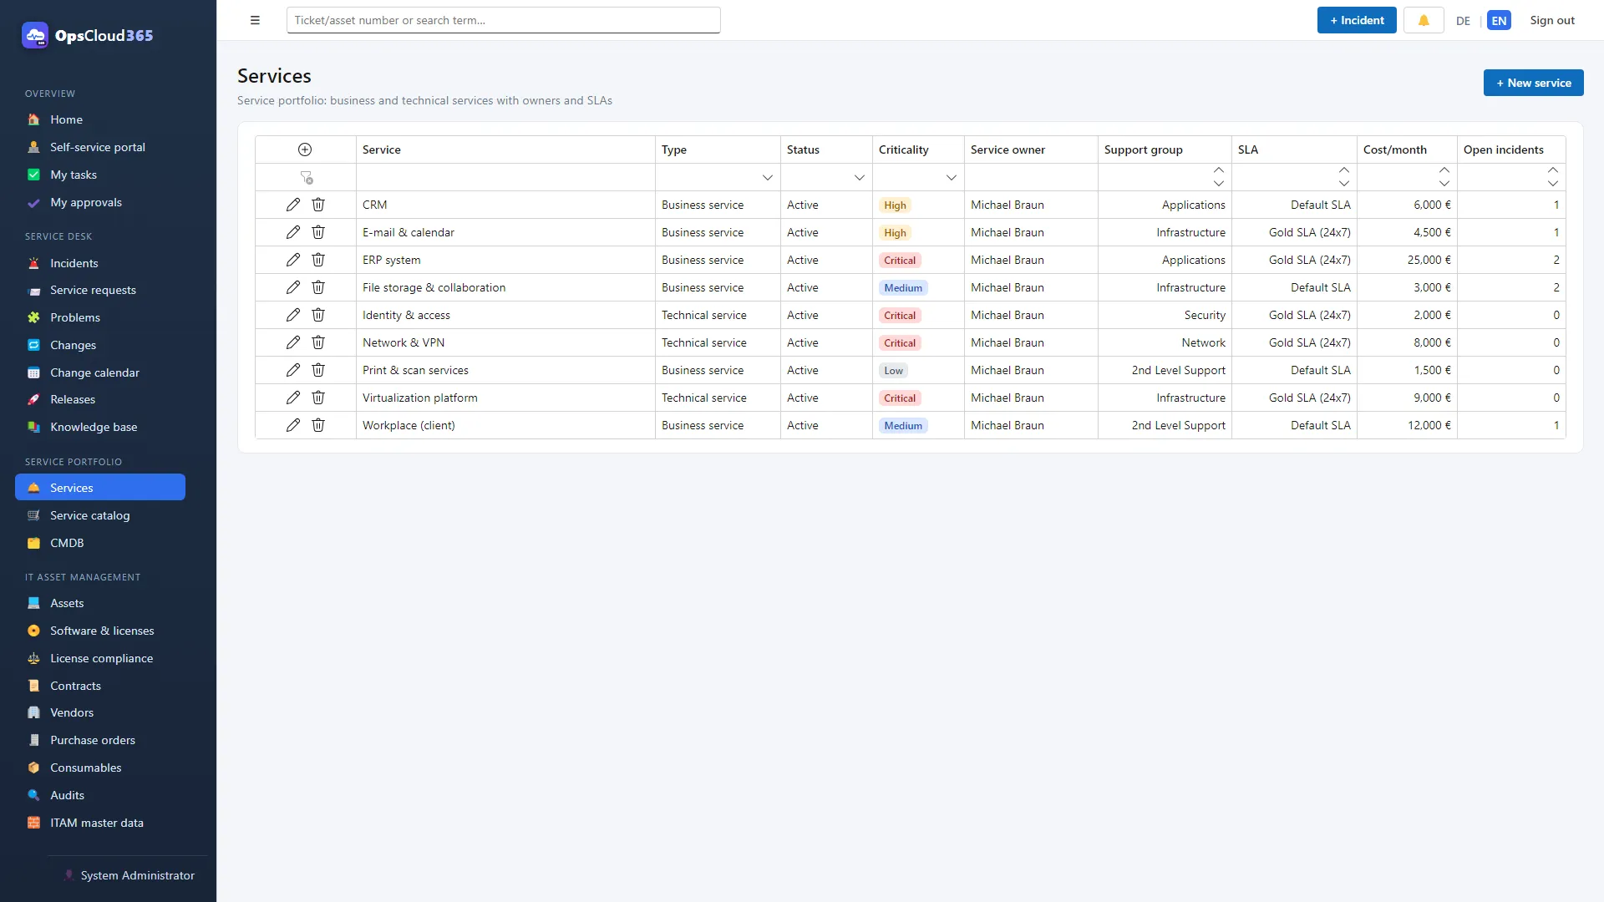Viewport: 1604px width, 902px height.
Task: Clear table filters icon
Action: click(307, 177)
